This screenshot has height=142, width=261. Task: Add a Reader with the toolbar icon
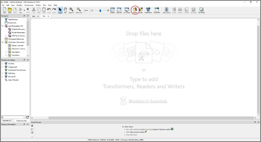point(135,10)
